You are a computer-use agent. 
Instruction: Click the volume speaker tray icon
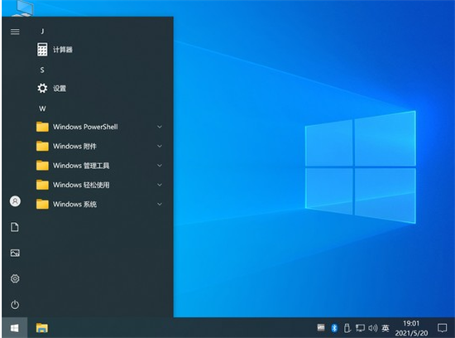coord(373,328)
